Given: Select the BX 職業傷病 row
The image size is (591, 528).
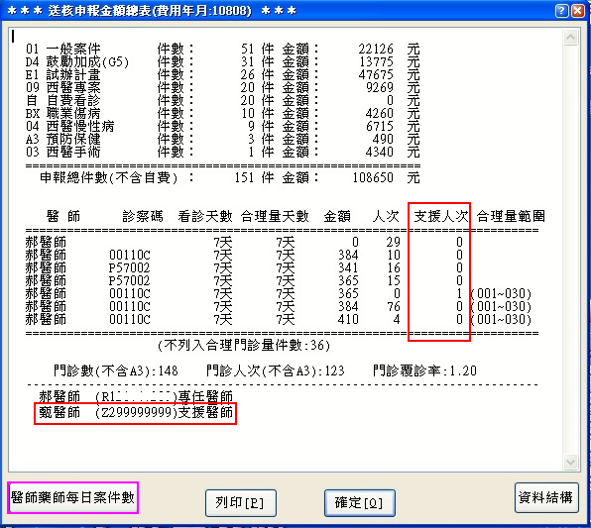Looking at the screenshot, I should pos(223,113).
